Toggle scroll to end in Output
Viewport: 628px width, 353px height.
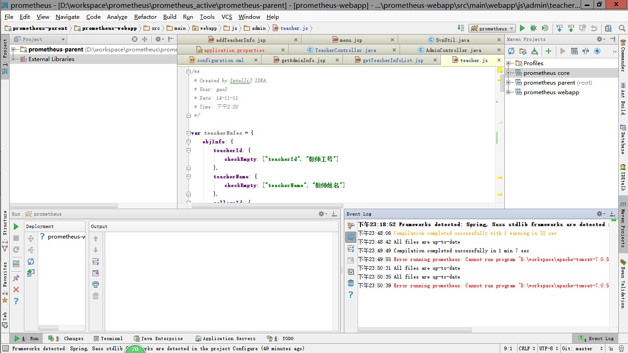coord(96,273)
